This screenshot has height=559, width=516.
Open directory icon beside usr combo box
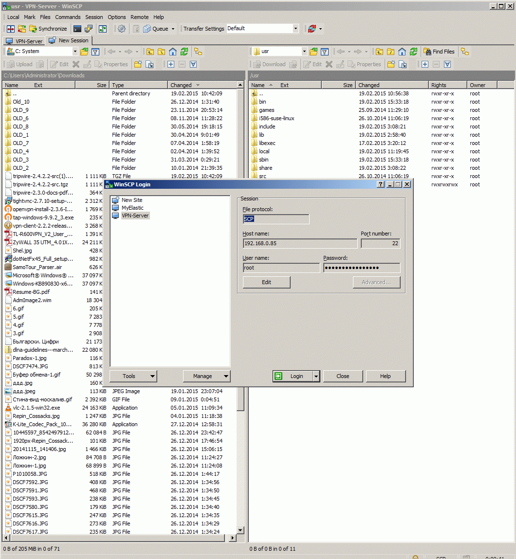[313, 52]
